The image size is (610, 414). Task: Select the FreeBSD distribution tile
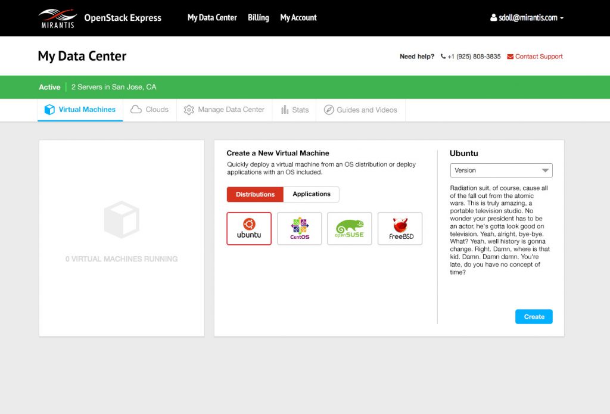pyautogui.click(x=400, y=228)
